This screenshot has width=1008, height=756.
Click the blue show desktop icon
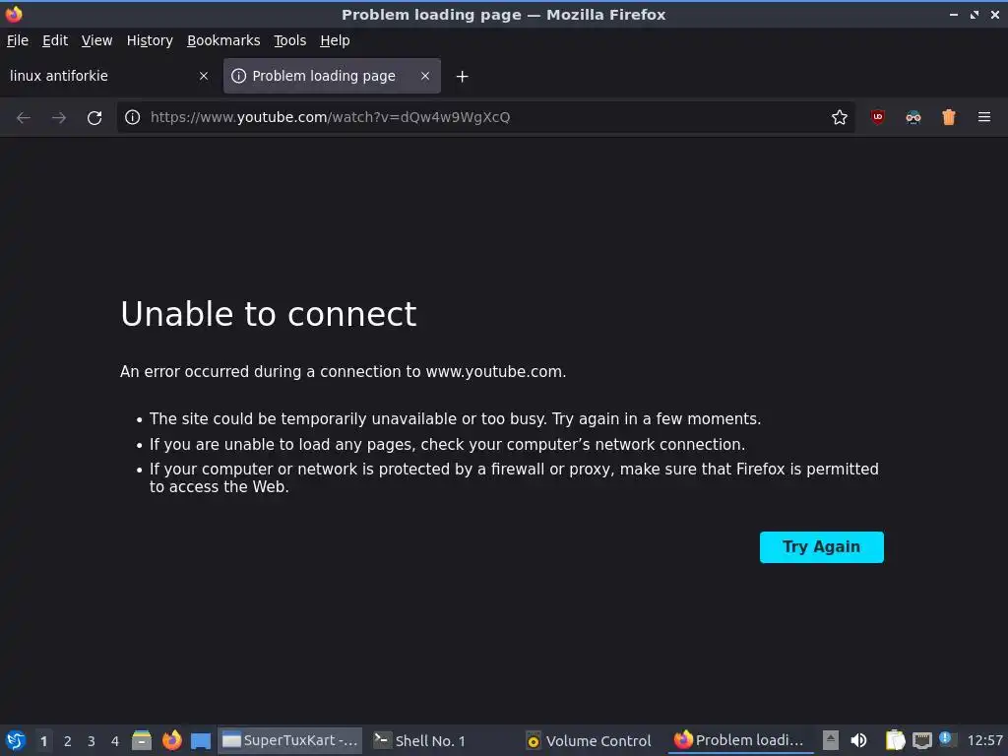click(x=201, y=740)
